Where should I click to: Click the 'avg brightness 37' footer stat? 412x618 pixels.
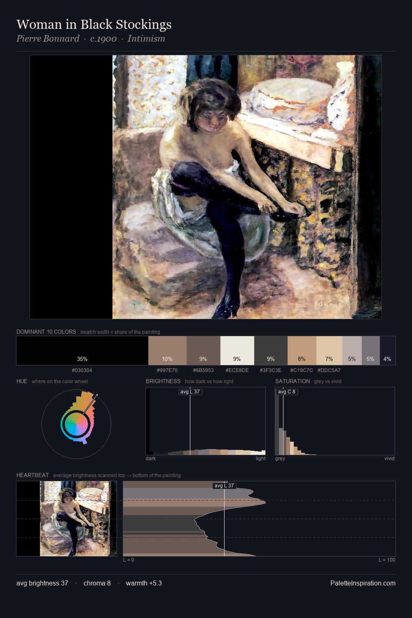click(42, 583)
